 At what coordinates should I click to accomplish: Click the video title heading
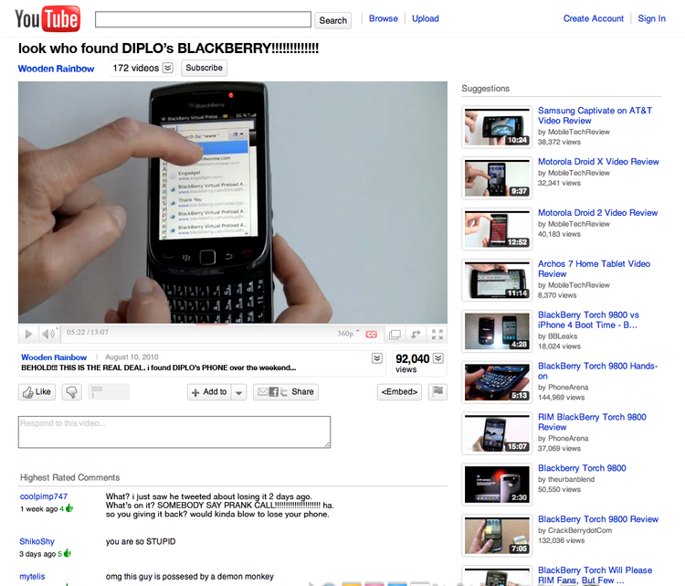(x=168, y=48)
